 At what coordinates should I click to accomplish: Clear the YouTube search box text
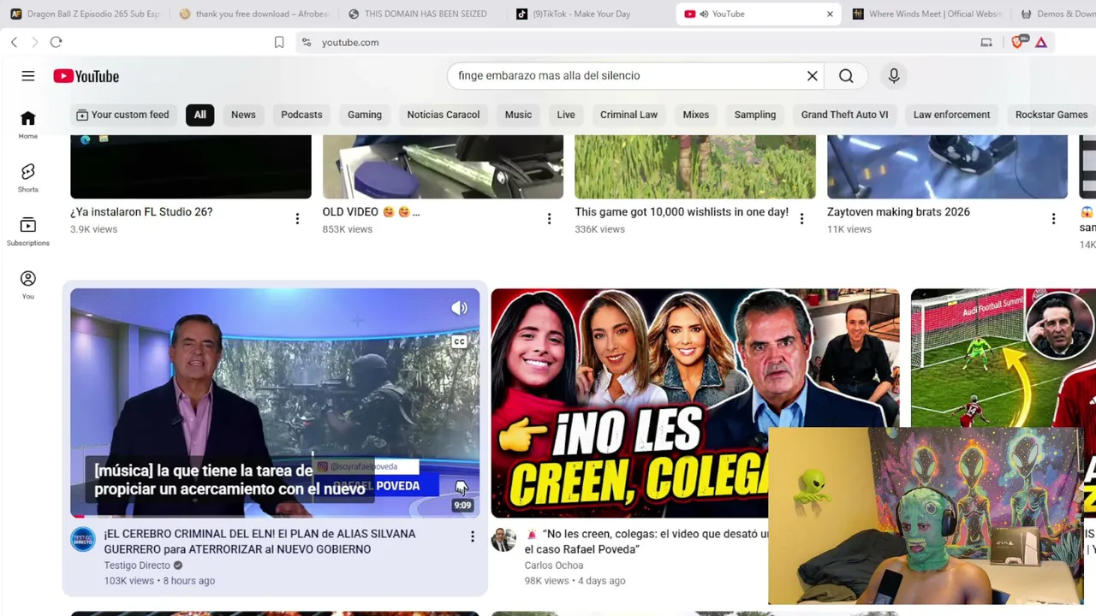pyautogui.click(x=813, y=76)
